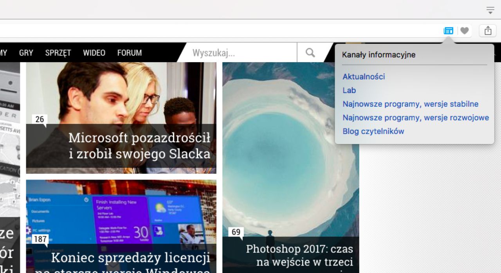The width and height of the screenshot is (501, 273).
Task: Click the comment counter badge showing 26
Action: point(40,120)
